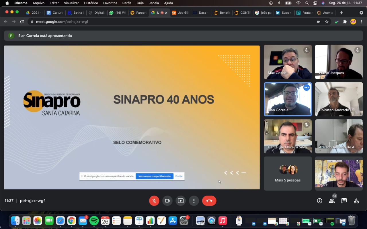Select Flavio Jacques' video tile
The height and width of the screenshot is (229, 367).
[339, 62]
